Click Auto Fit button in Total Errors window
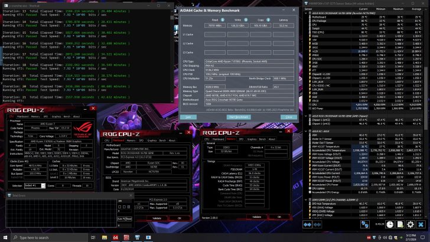430x242 pixels. point(121,219)
